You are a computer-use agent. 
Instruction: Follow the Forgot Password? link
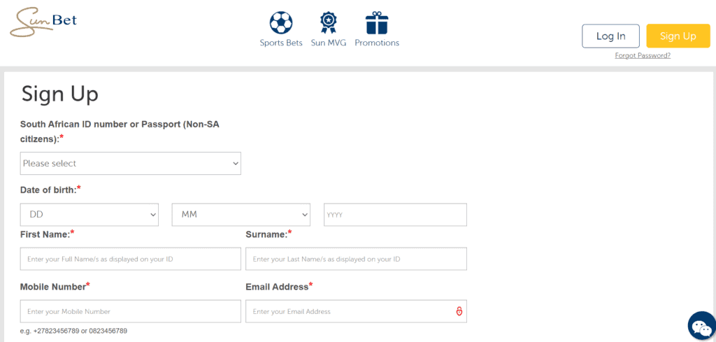tap(643, 56)
